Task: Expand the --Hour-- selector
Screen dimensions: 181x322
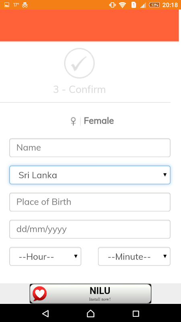Action: 45,256
